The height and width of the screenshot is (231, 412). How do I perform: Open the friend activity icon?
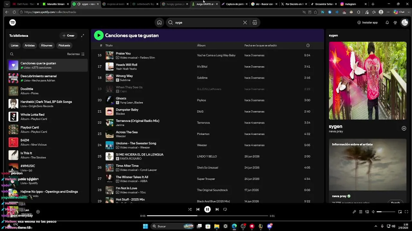click(395, 22)
